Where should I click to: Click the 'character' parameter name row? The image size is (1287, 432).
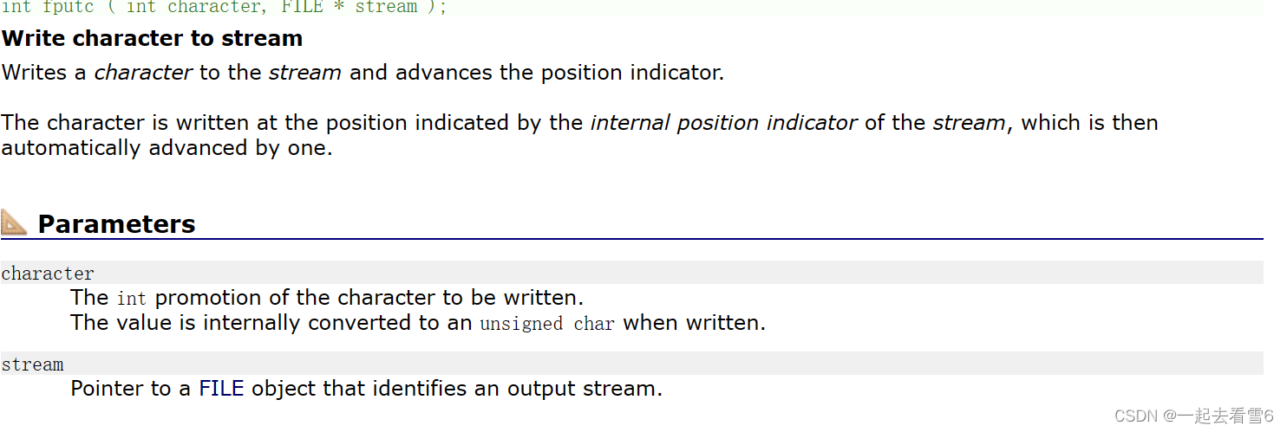point(631,273)
